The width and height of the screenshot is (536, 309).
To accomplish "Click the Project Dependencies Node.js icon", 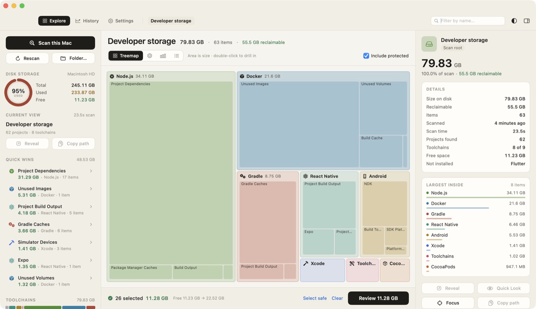I will click(x=11, y=171).
